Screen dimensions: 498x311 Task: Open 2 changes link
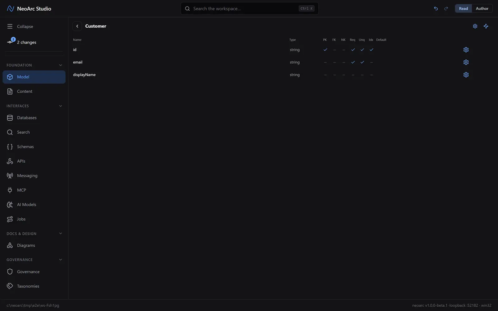click(26, 42)
